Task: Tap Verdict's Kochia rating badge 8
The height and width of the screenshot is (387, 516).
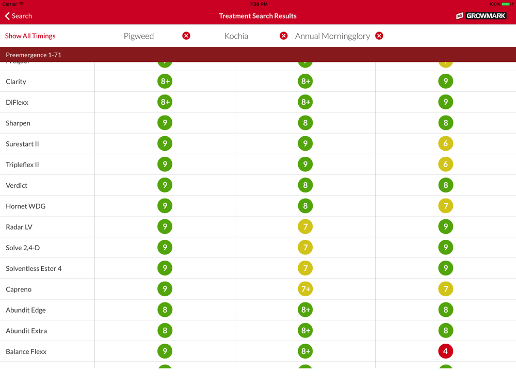Action: tap(305, 185)
